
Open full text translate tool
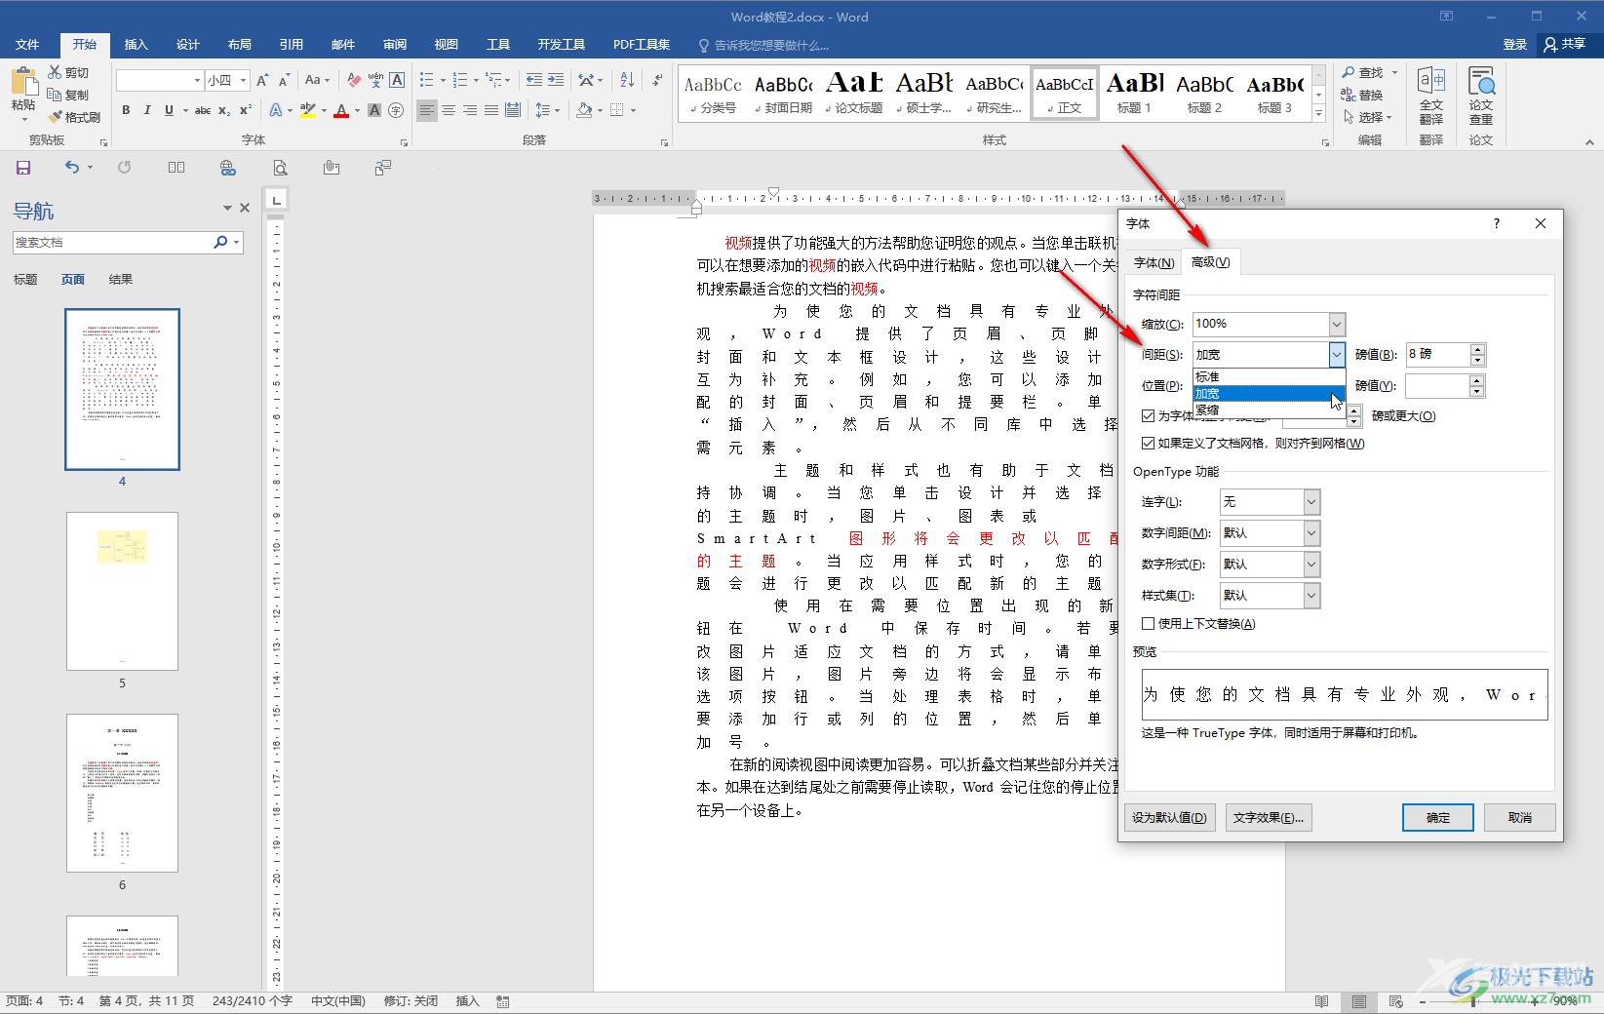pos(1430,97)
